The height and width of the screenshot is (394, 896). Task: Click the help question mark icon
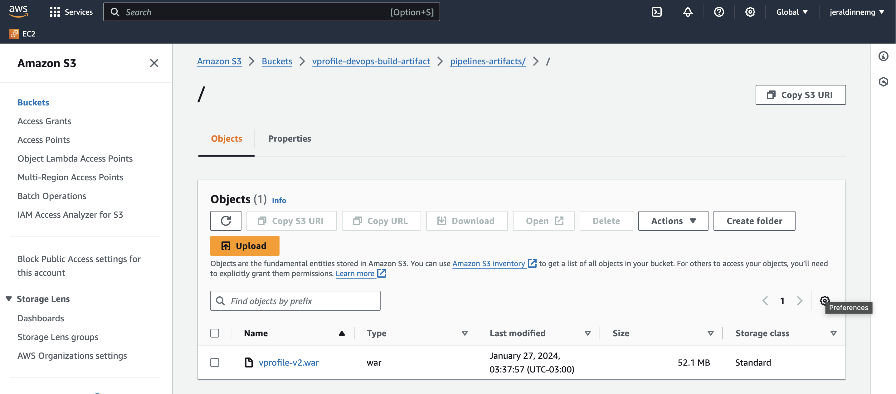point(718,12)
